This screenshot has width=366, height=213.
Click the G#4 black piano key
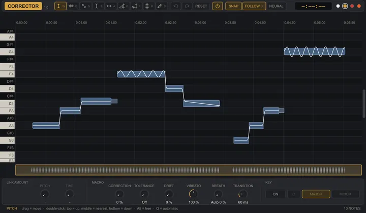click(7, 44)
